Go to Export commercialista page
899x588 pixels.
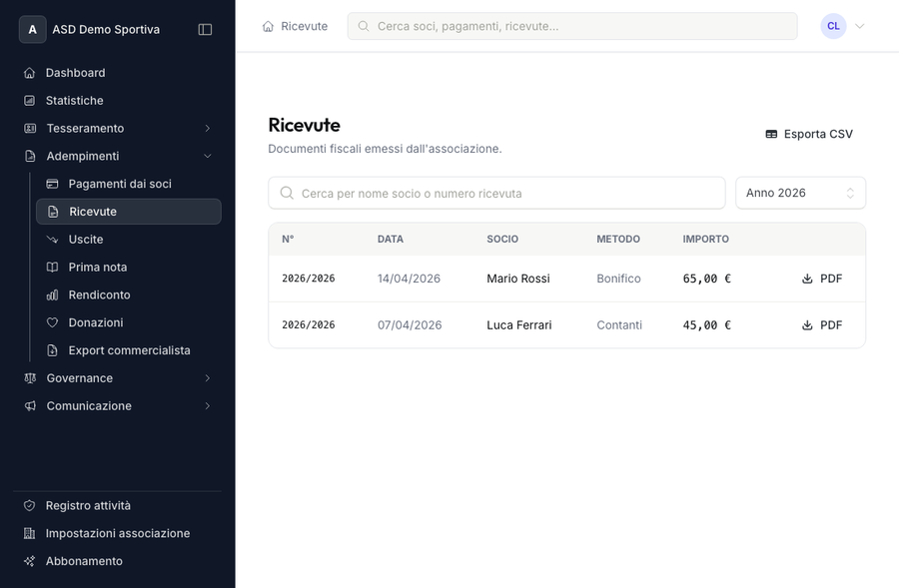[129, 350]
